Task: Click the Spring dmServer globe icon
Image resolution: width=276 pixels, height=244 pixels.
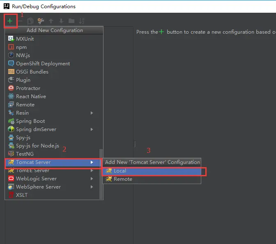Action: tap(11, 129)
